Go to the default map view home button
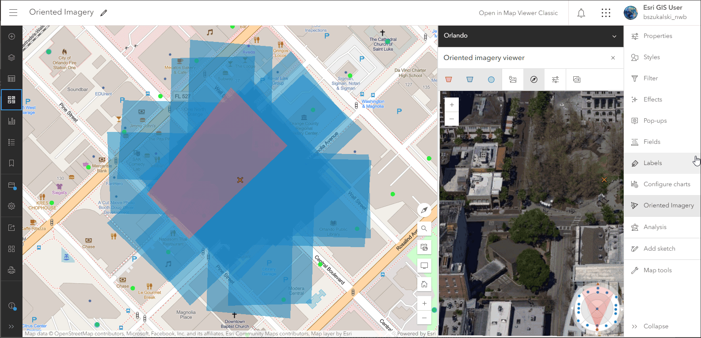The image size is (701, 338). point(424,284)
